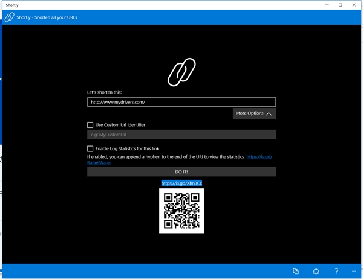Open help via question mark icon
363x280 pixels.
click(x=336, y=271)
